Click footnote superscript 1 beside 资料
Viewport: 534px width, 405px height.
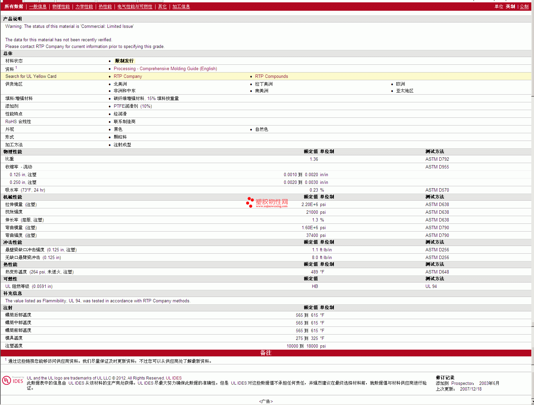(x=16, y=68)
